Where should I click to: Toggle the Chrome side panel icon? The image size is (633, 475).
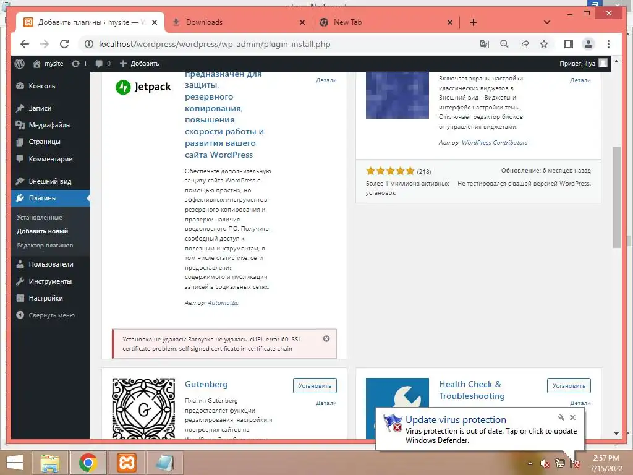click(569, 44)
